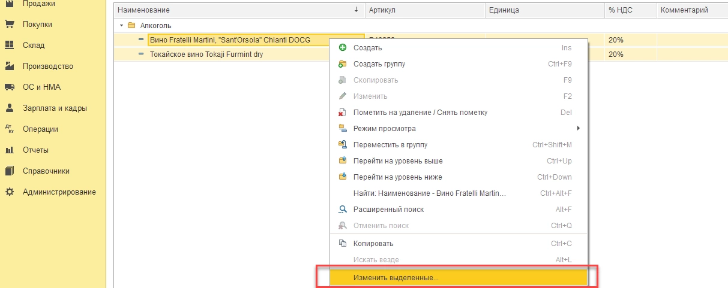Select the Токайское вино Tokaji Furmint row

206,54
